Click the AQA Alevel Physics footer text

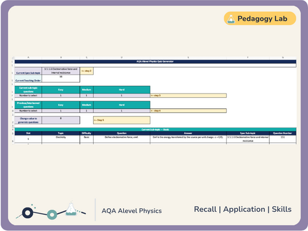click(x=132, y=211)
